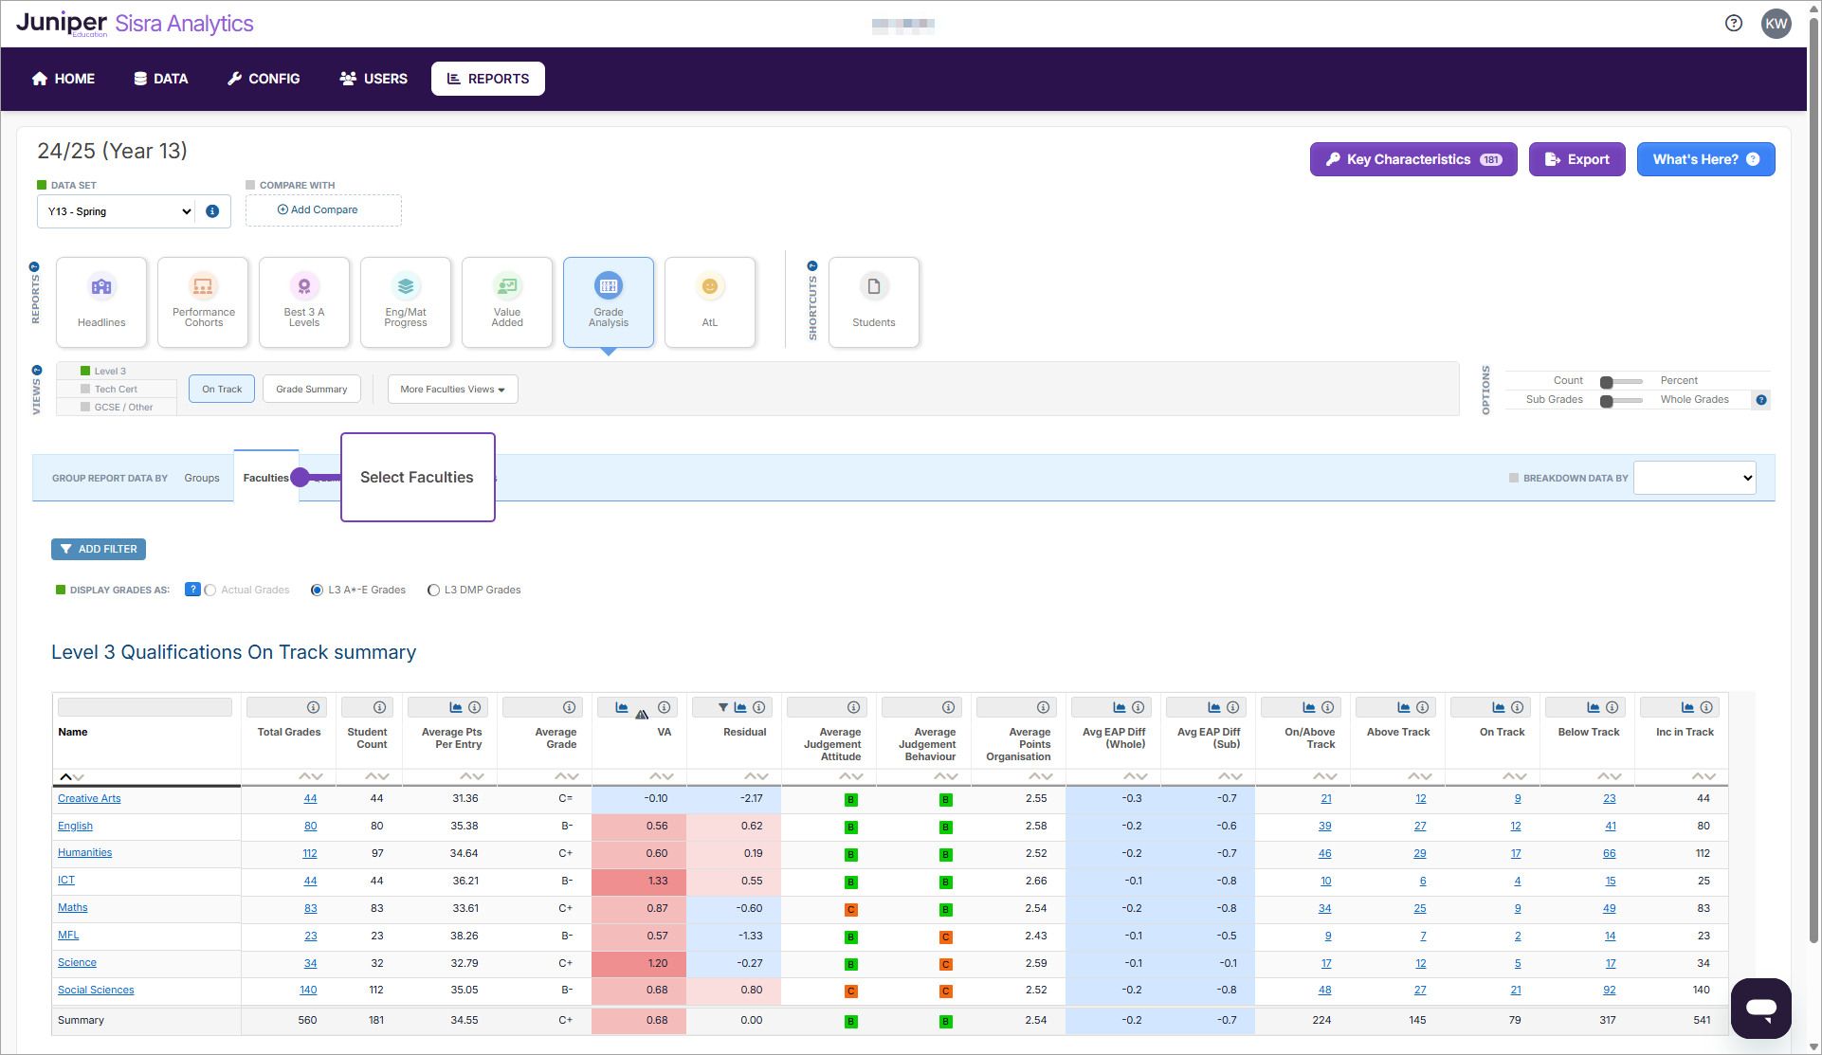The height and width of the screenshot is (1055, 1822).
Task: Switch to the Groups tab
Action: coord(202,478)
